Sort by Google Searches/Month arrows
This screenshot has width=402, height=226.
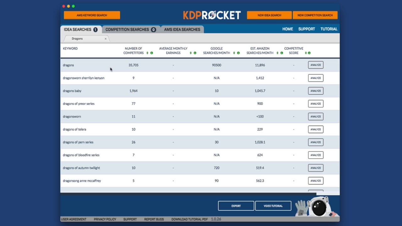click(x=234, y=53)
